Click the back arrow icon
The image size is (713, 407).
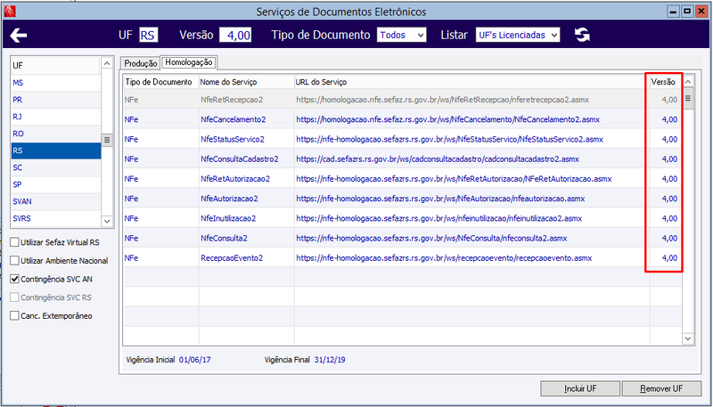coord(19,35)
